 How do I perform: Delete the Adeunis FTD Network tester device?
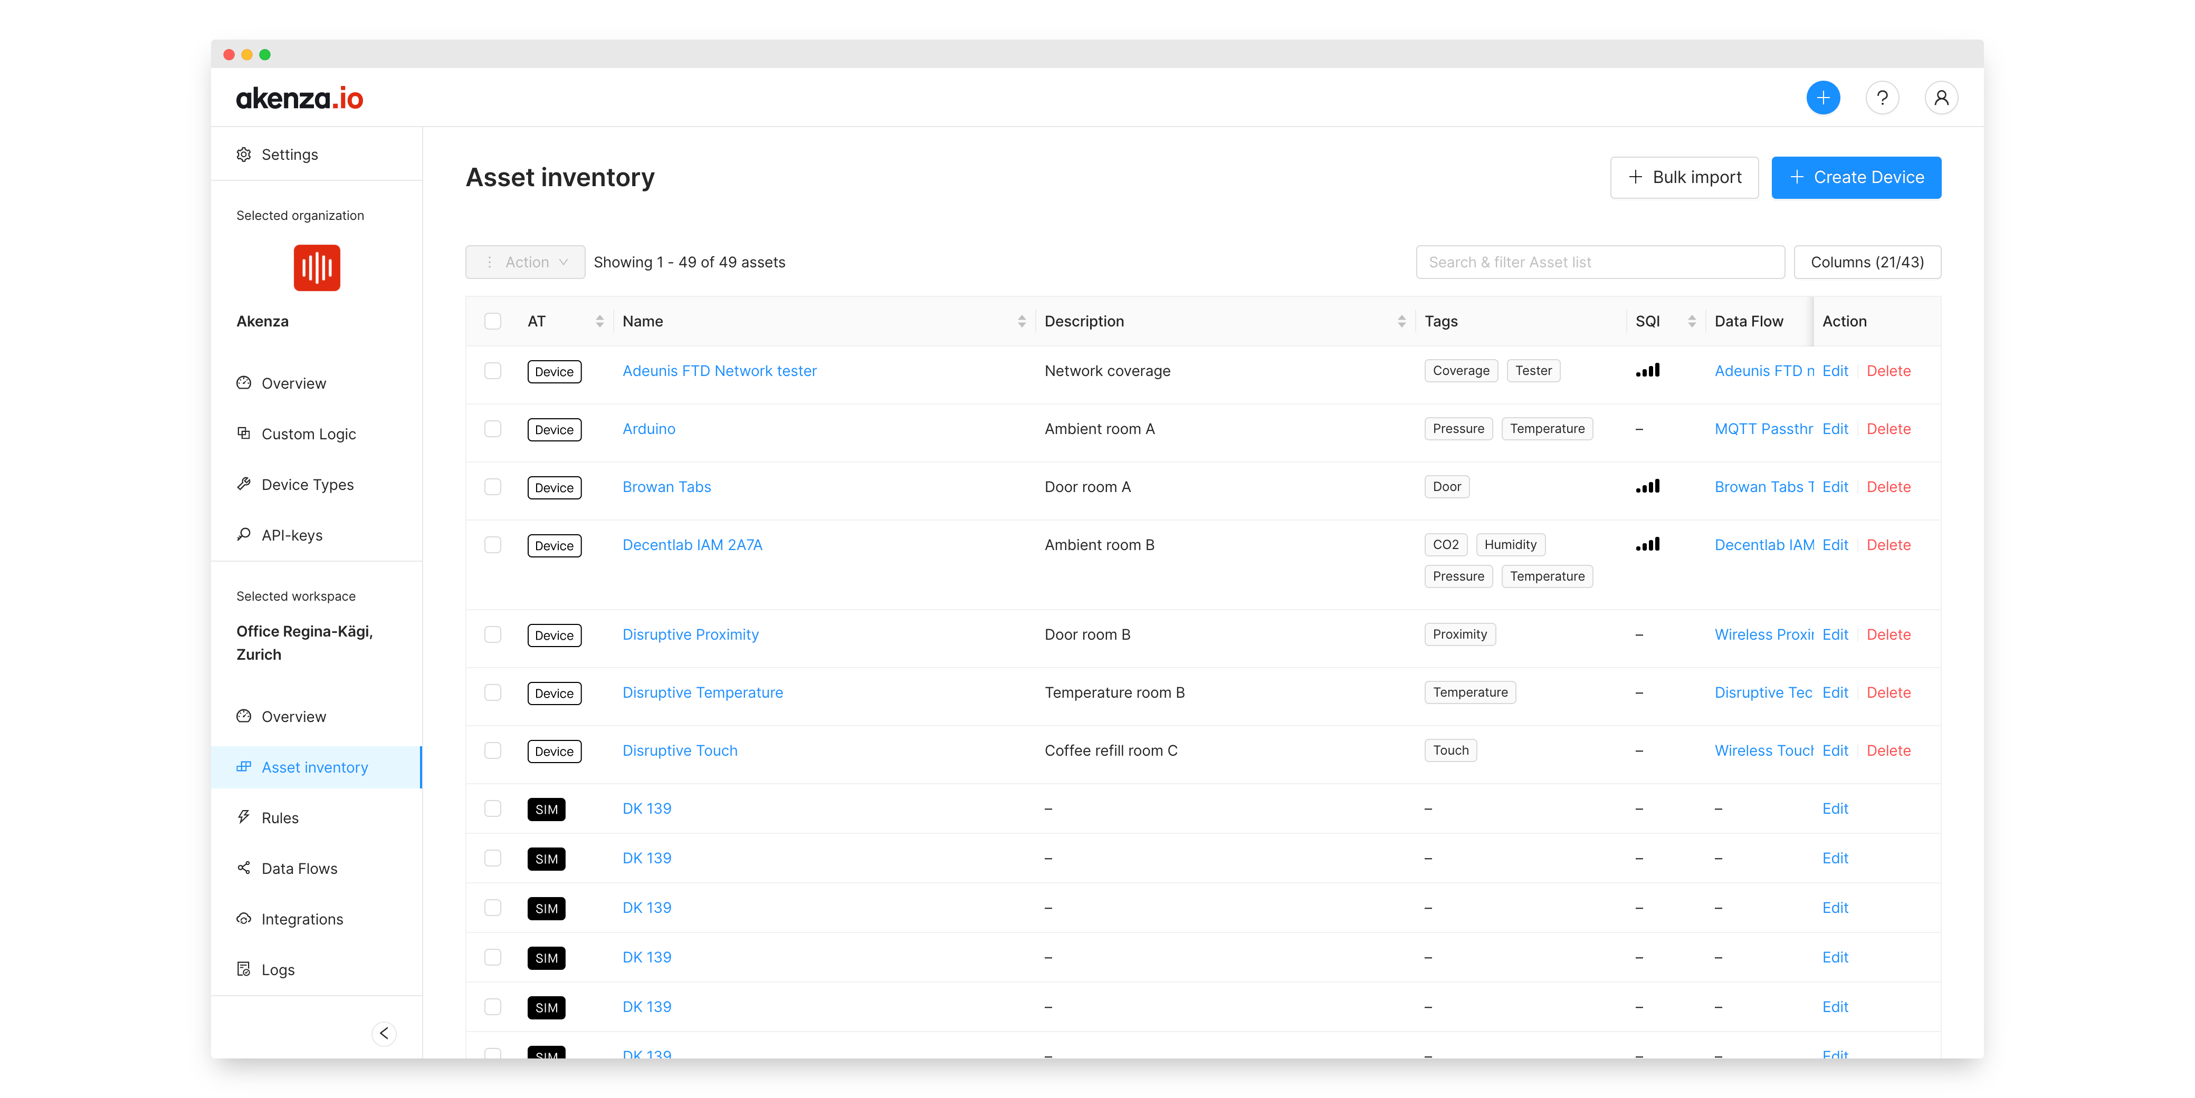pyautogui.click(x=1888, y=371)
